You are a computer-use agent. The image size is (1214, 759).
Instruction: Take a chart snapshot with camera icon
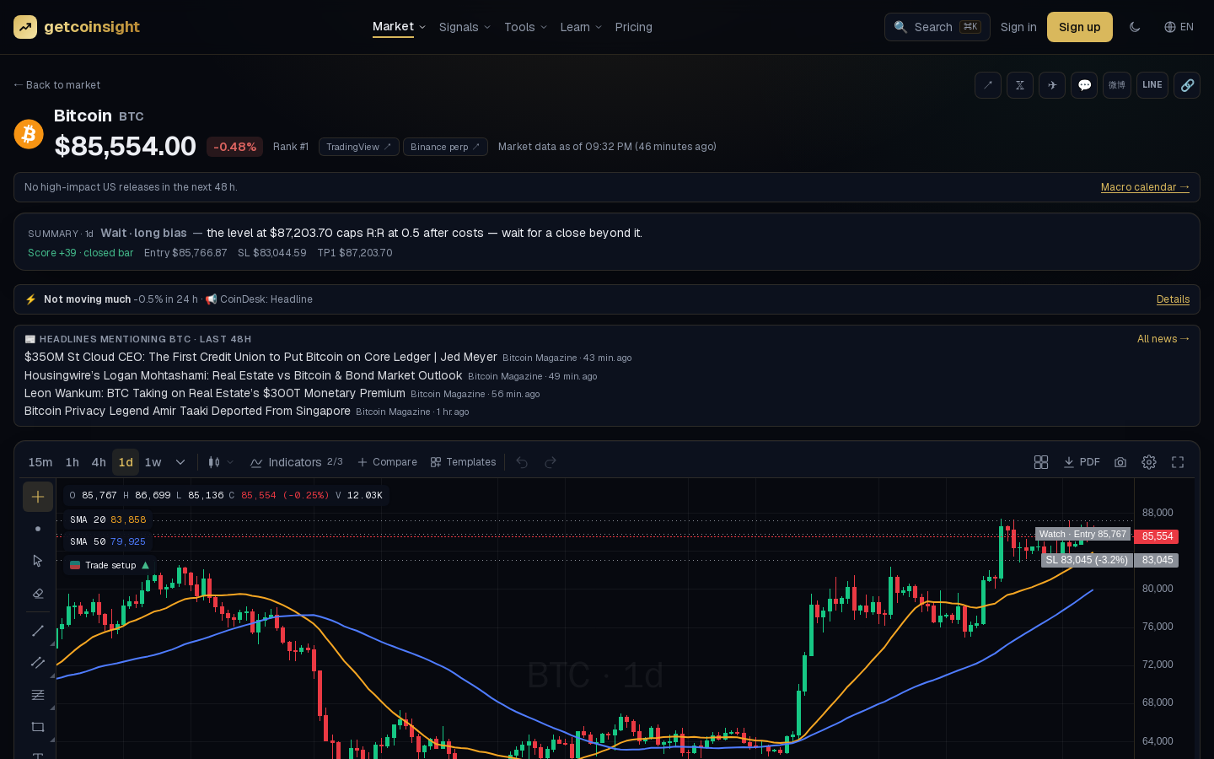(1120, 462)
